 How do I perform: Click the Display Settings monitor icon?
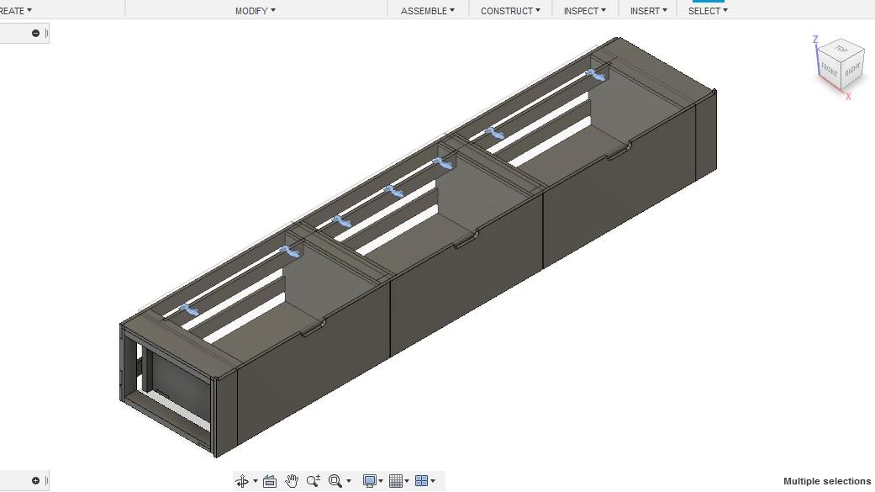point(370,481)
